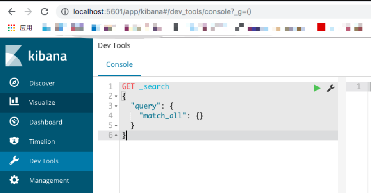Open the apps grid icon in bookmarks bar
The height and width of the screenshot is (193, 371).
click(x=11, y=28)
